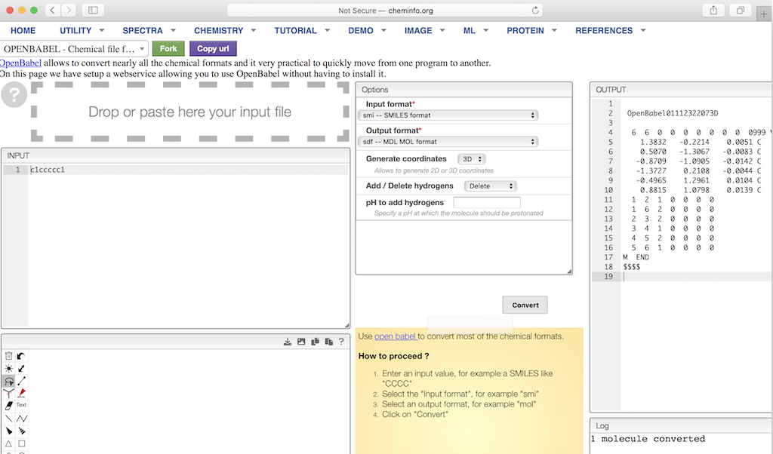Click the download icon above the editor
This screenshot has height=454, width=773.
[288, 342]
